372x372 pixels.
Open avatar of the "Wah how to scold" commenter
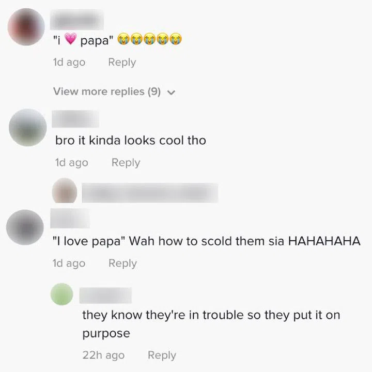pyautogui.click(x=25, y=227)
